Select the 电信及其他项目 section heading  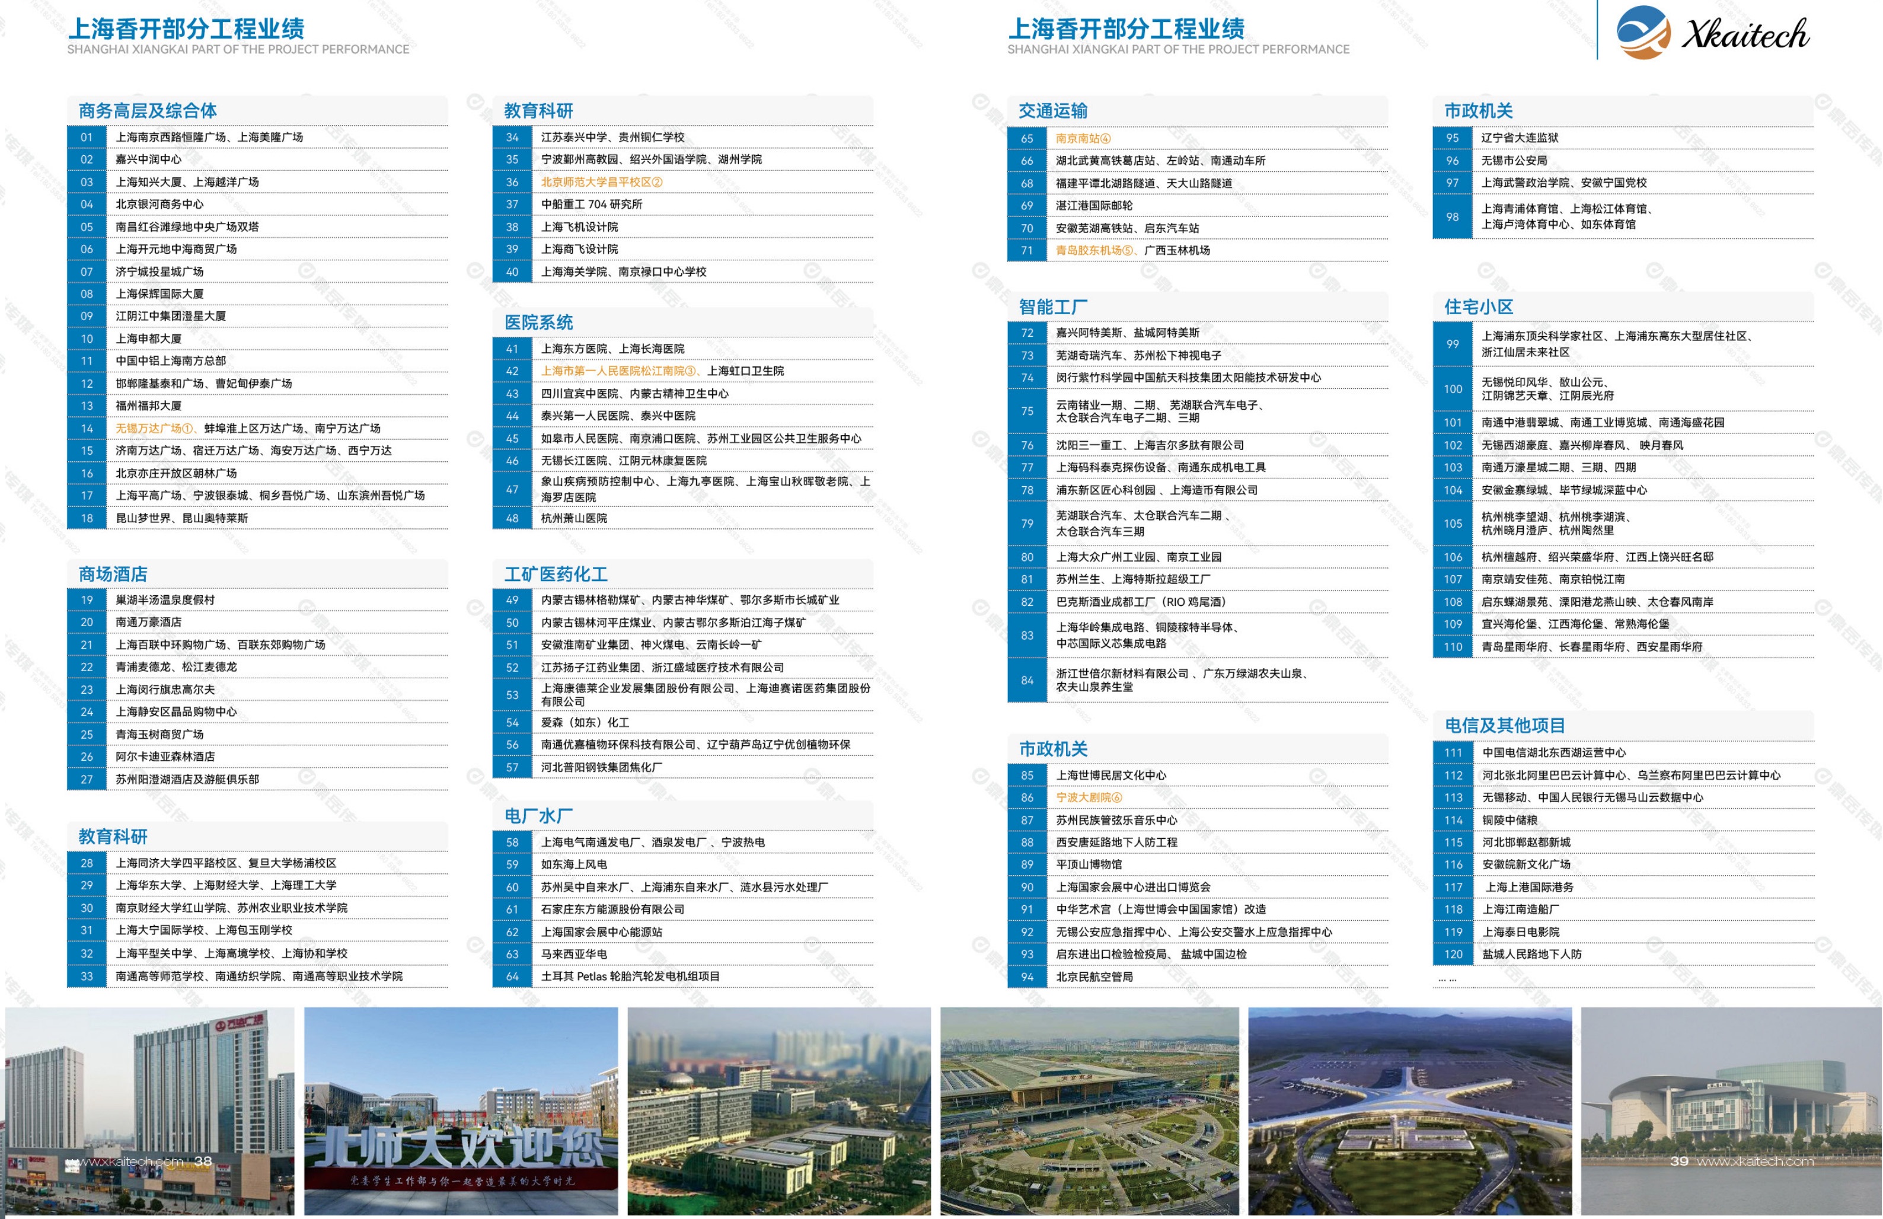pyautogui.click(x=1505, y=725)
